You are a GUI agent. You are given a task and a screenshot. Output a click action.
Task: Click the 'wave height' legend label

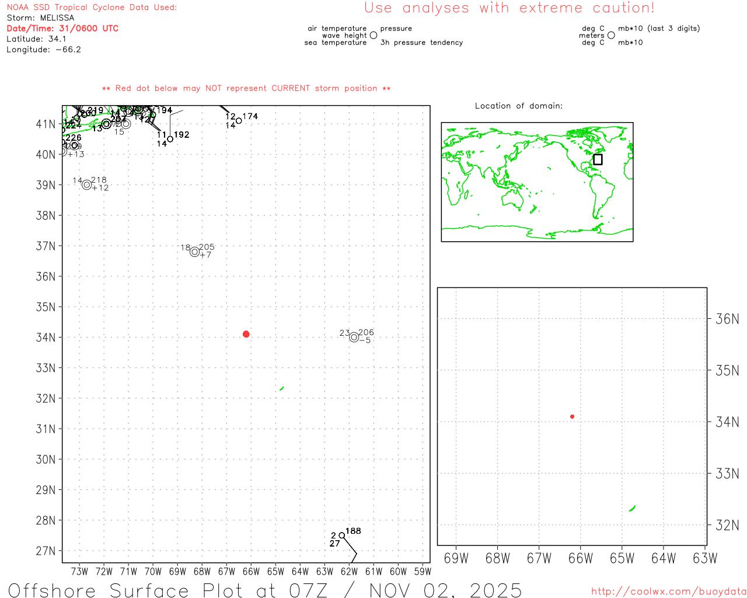[x=344, y=36]
